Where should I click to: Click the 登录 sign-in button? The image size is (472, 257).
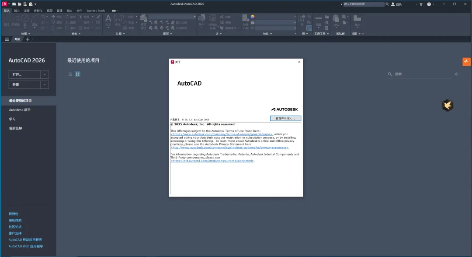click(x=396, y=4)
